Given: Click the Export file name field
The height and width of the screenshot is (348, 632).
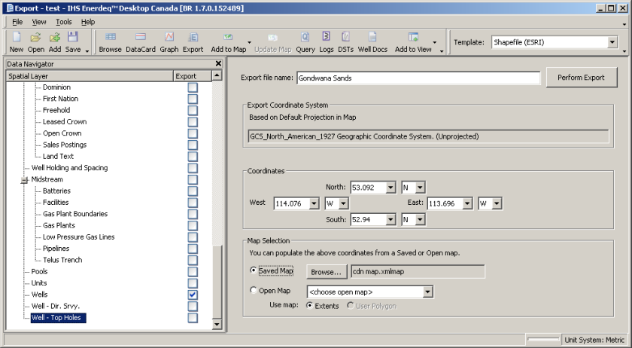Looking at the screenshot, I should 418,78.
